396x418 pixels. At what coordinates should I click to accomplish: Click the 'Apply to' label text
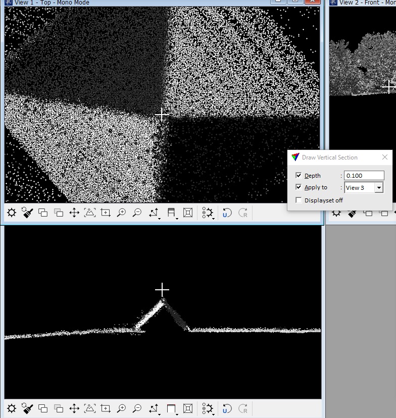(x=316, y=187)
